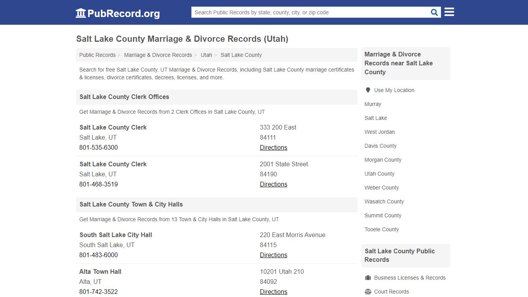Open West Jordan link
The width and height of the screenshot is (528, 297).
click(x=380, y=132)
